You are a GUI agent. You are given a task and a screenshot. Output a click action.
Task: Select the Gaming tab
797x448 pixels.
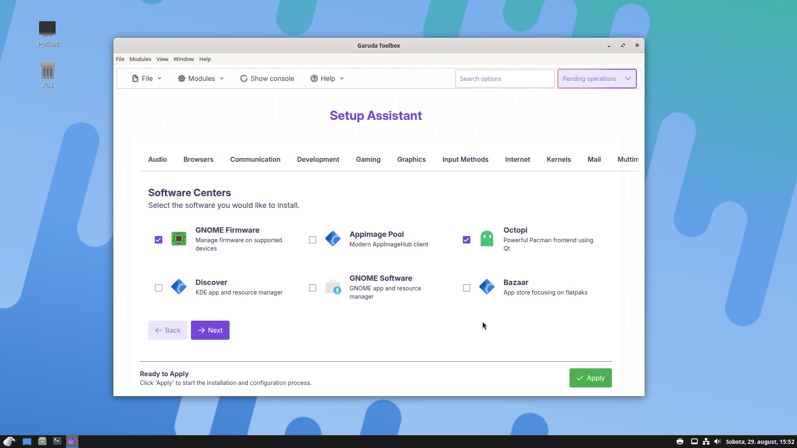point(368,159)
